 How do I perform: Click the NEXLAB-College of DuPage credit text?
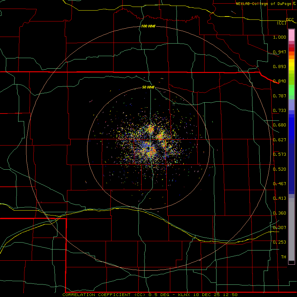click(263, 4)
